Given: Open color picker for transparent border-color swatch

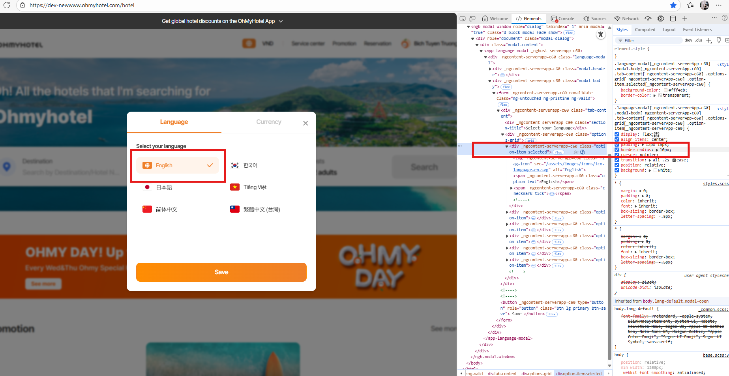Looking at the screenshot, I should click(x=660, y=95).
